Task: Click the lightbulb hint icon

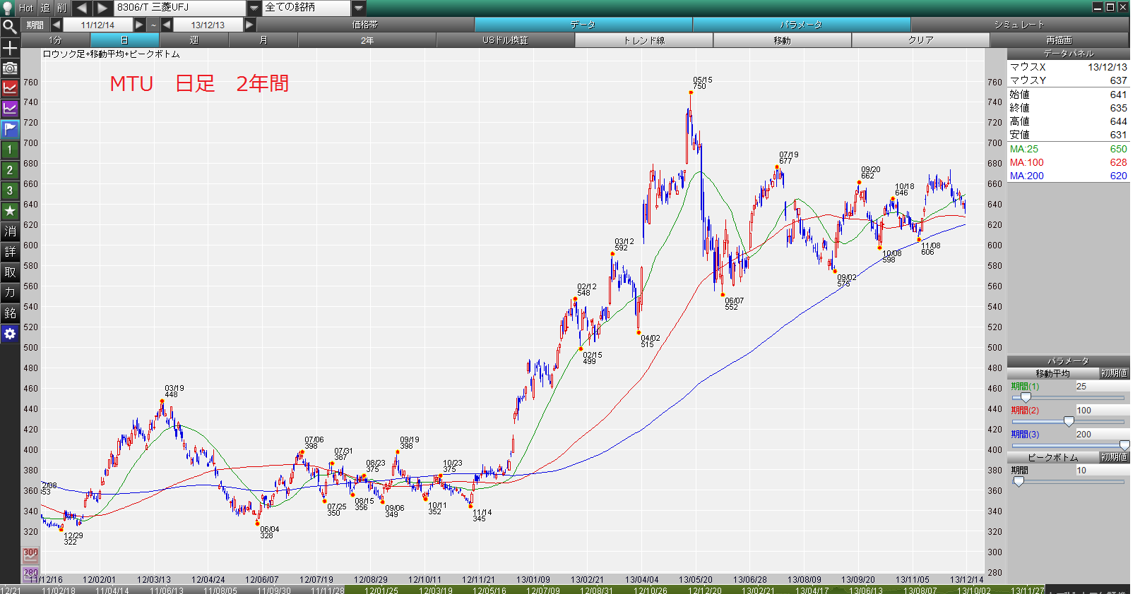Action: pyautogui.click(x=8, y=8)
